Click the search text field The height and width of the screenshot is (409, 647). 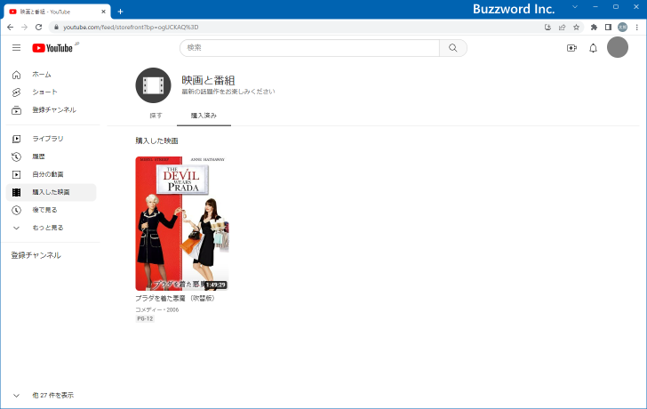tap(310, 48)
